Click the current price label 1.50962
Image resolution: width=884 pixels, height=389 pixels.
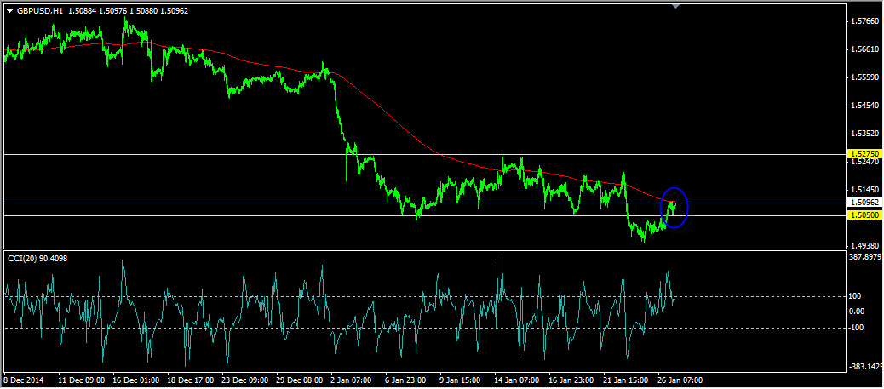(x=864, y=202)
